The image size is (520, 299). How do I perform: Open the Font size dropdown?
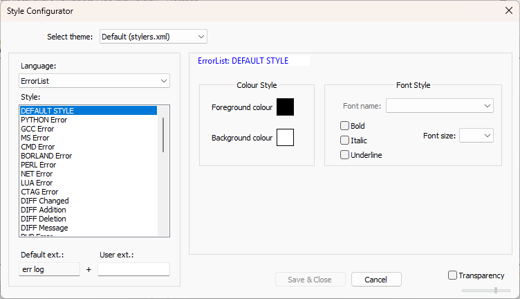click(x=476, y=136)
